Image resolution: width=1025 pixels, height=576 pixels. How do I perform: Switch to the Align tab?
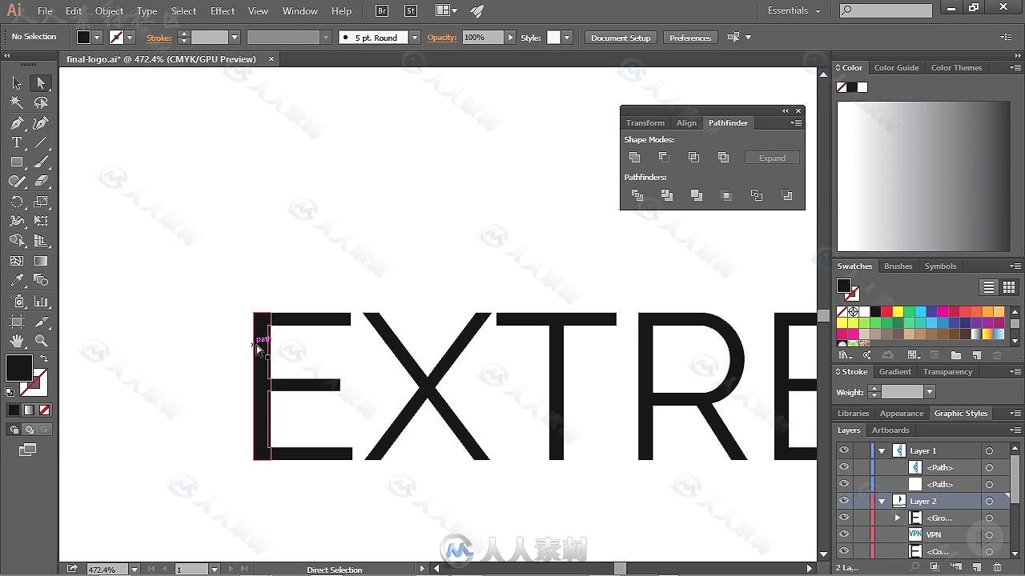click(686, 122)
